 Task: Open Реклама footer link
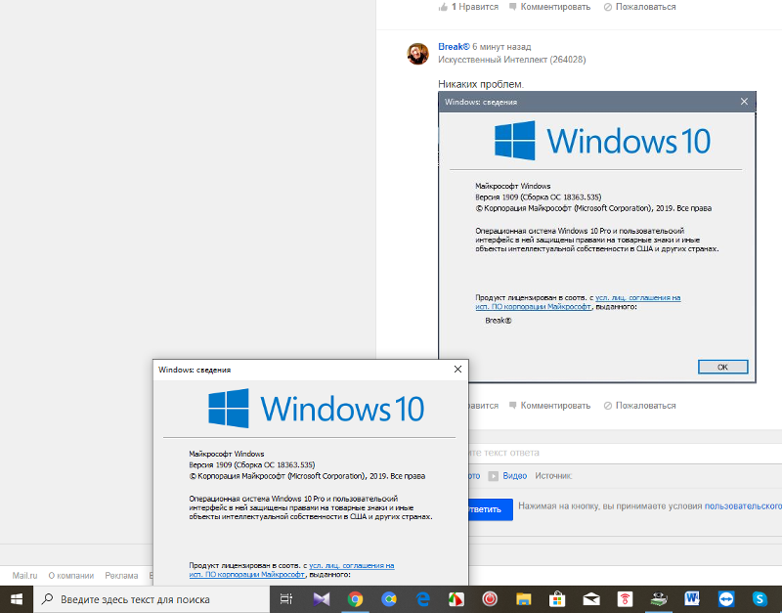tap(121, 575)
